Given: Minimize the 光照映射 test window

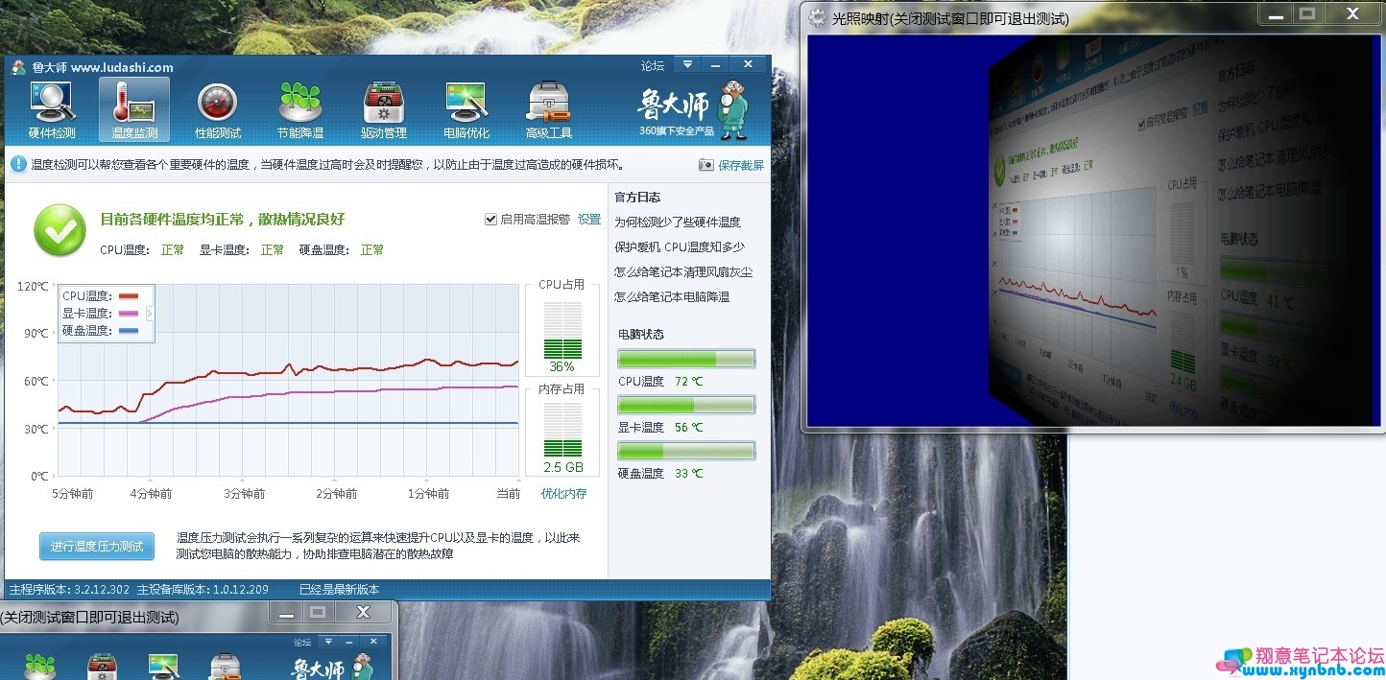Looking at the screenshot, I should click(1274, 13).
